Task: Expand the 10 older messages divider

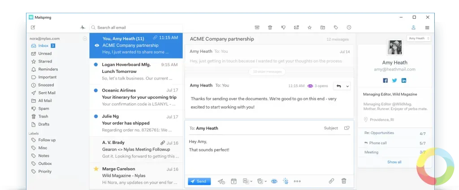Action: pyautogui.click(x=267, y=72)
